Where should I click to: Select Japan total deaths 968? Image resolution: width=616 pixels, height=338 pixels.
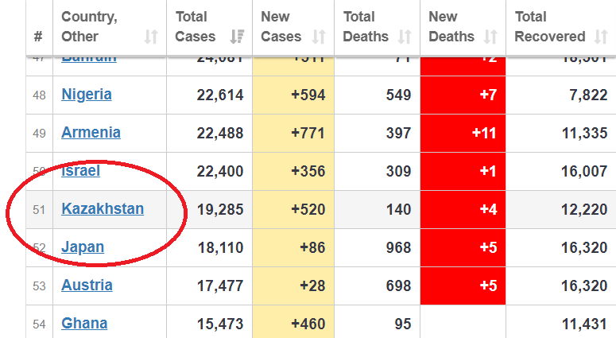[x=398, y=247]
